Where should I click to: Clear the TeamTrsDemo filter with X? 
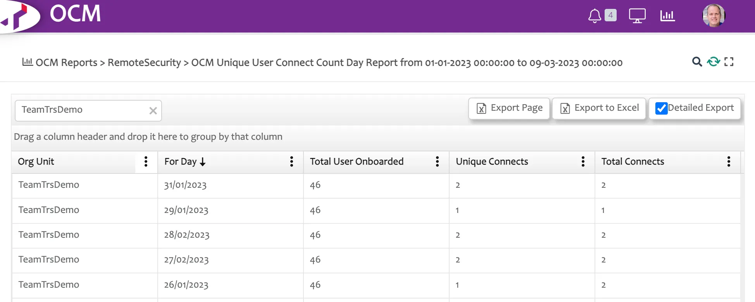coord(153,111)
